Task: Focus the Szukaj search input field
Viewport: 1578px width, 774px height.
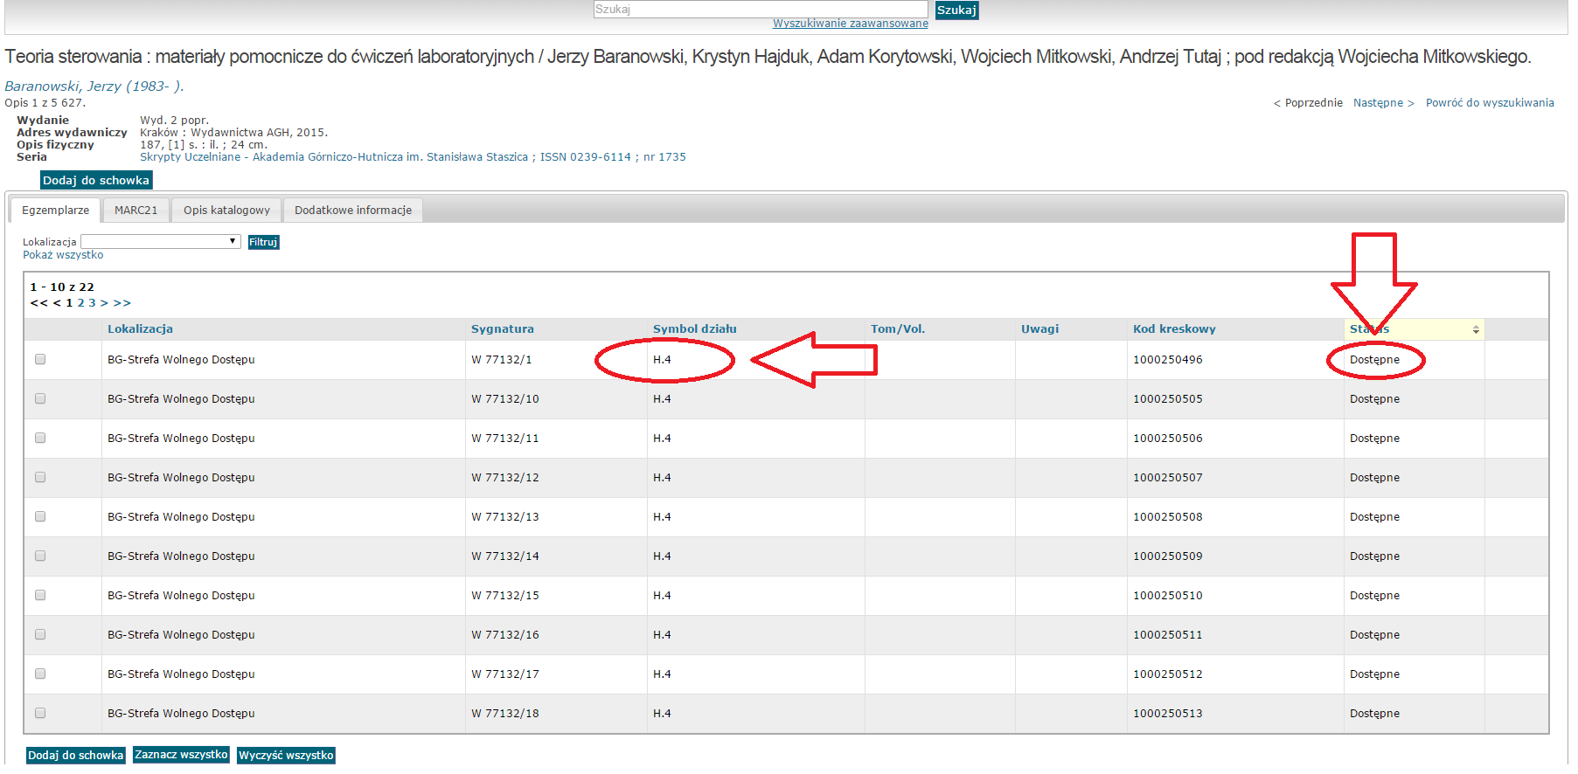Action: pyautogui.click(x=761, y=10)
